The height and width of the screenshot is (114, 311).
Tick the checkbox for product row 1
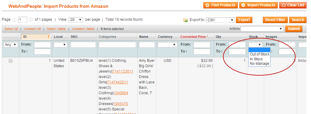(11, 61)
